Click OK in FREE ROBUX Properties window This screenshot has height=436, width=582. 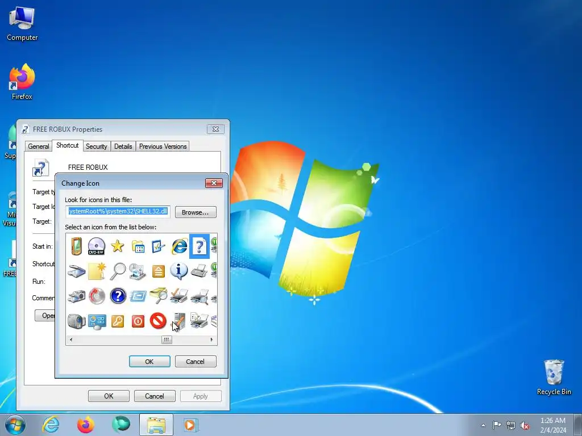tap(109, 396)
